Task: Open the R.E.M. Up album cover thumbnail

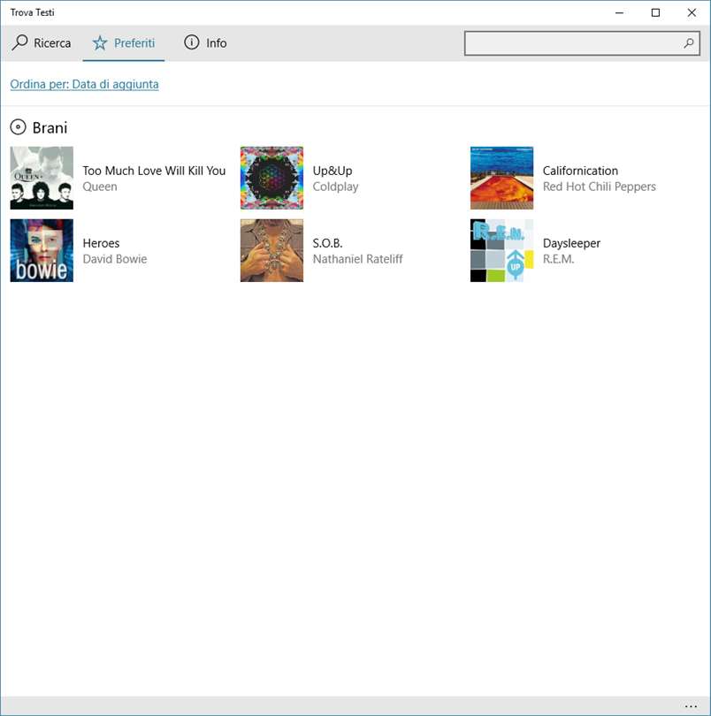Action: (x=501, y=250)
